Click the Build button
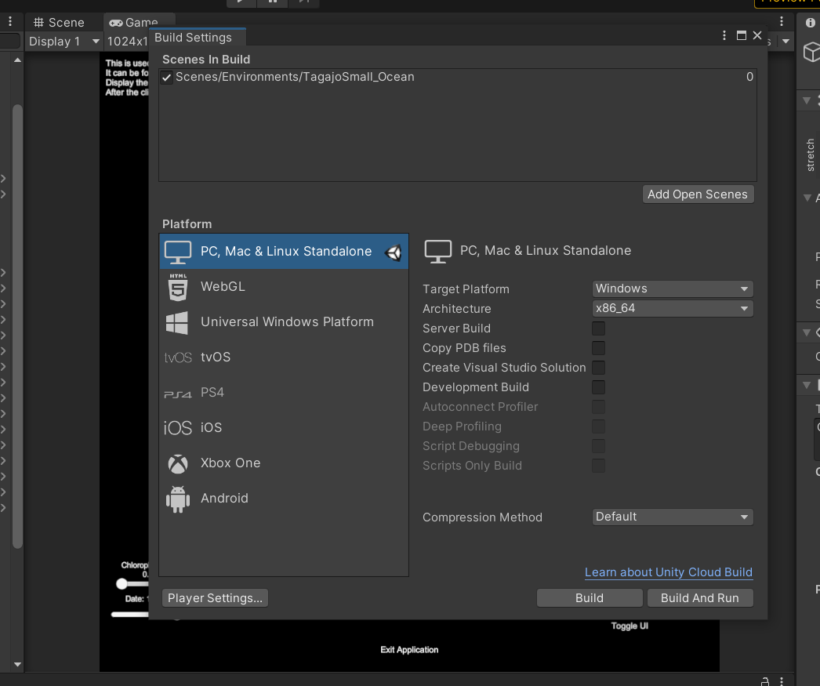 tap(590, 598)
